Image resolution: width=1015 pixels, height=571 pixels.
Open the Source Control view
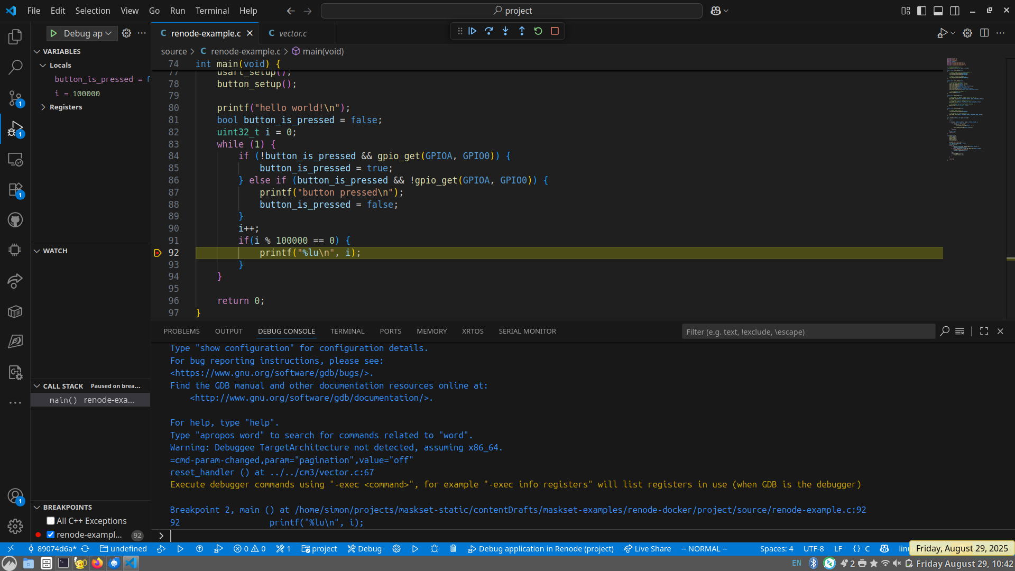tap(15, 98)
